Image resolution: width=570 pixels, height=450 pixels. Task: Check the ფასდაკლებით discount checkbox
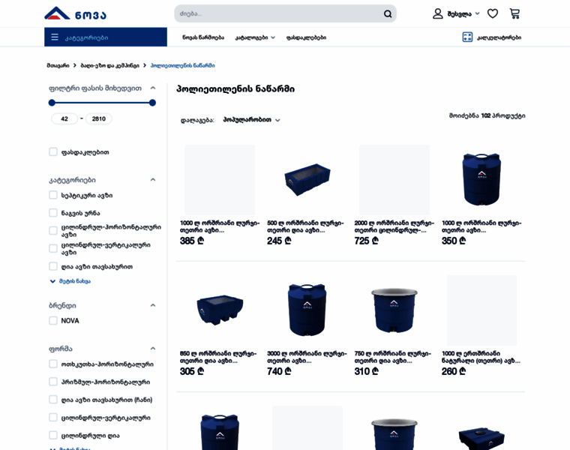pos(53,151)
